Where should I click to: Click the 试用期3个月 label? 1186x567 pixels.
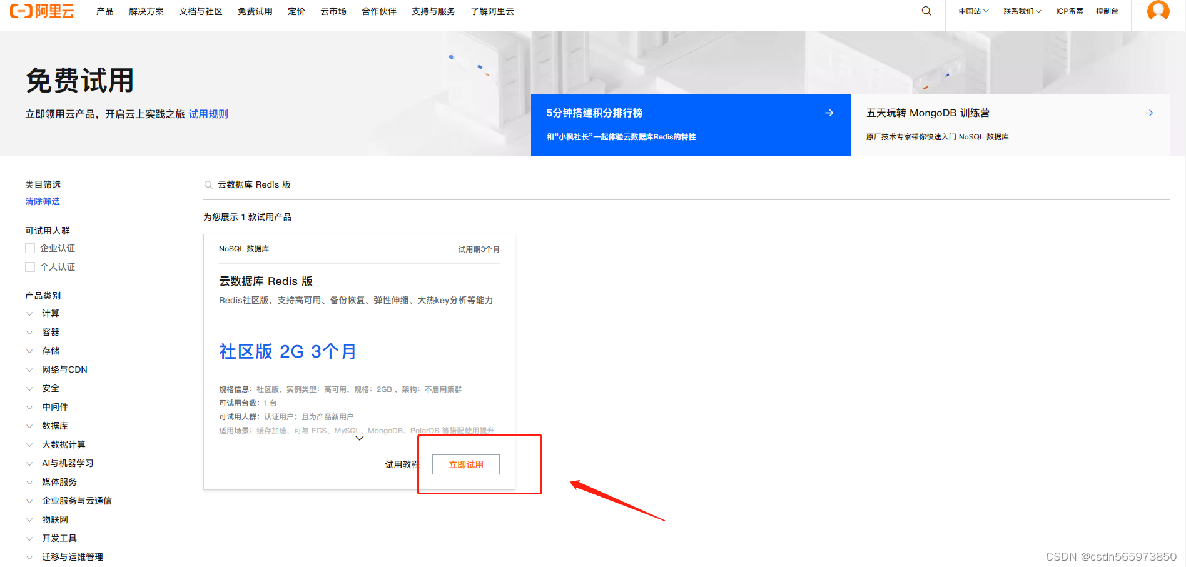479,249
